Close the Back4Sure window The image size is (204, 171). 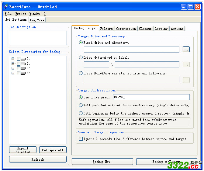198,7
